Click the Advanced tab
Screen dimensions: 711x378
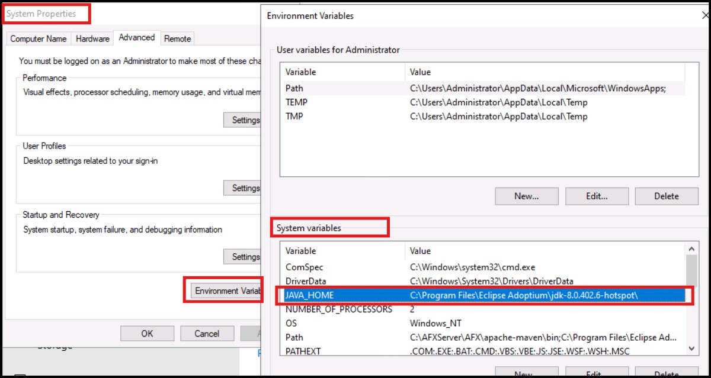point(136,37)
